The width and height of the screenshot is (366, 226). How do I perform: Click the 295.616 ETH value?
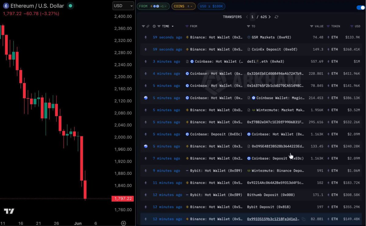[316, 122]
